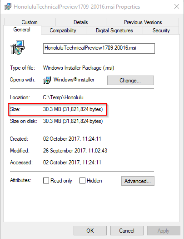Screen dimensions: 184x239
Task: Click the greyed-out Apply button
Action: click(x=164, y=231)
